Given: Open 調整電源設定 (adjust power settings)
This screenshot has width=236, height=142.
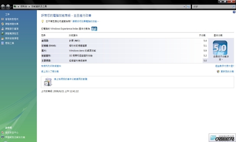Looking at the screenshot, I should (12, 34).
